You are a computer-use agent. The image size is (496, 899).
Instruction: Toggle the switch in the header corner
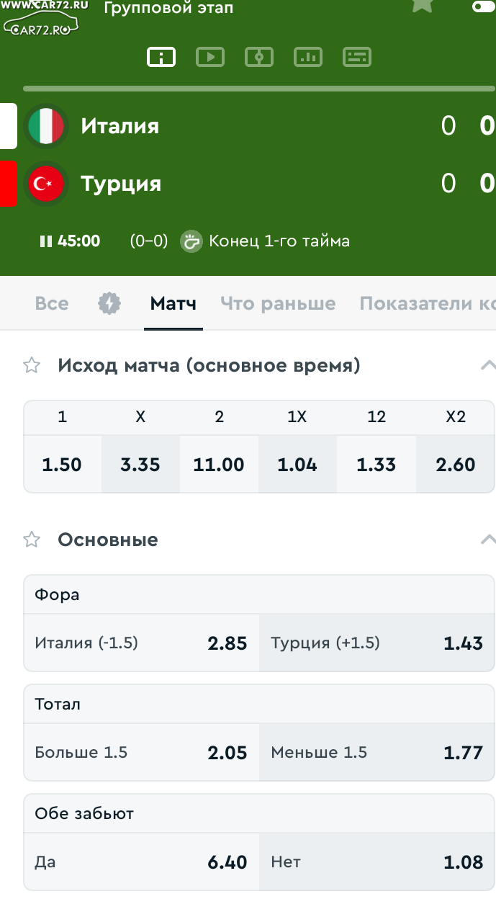pyautogui.click(x=484, y=6)
